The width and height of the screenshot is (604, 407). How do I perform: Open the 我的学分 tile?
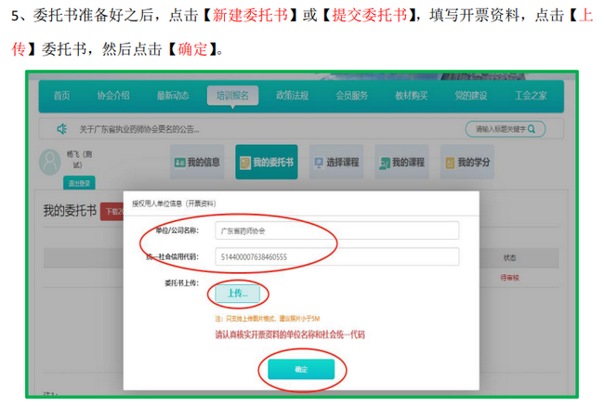(x=466, y=163)
